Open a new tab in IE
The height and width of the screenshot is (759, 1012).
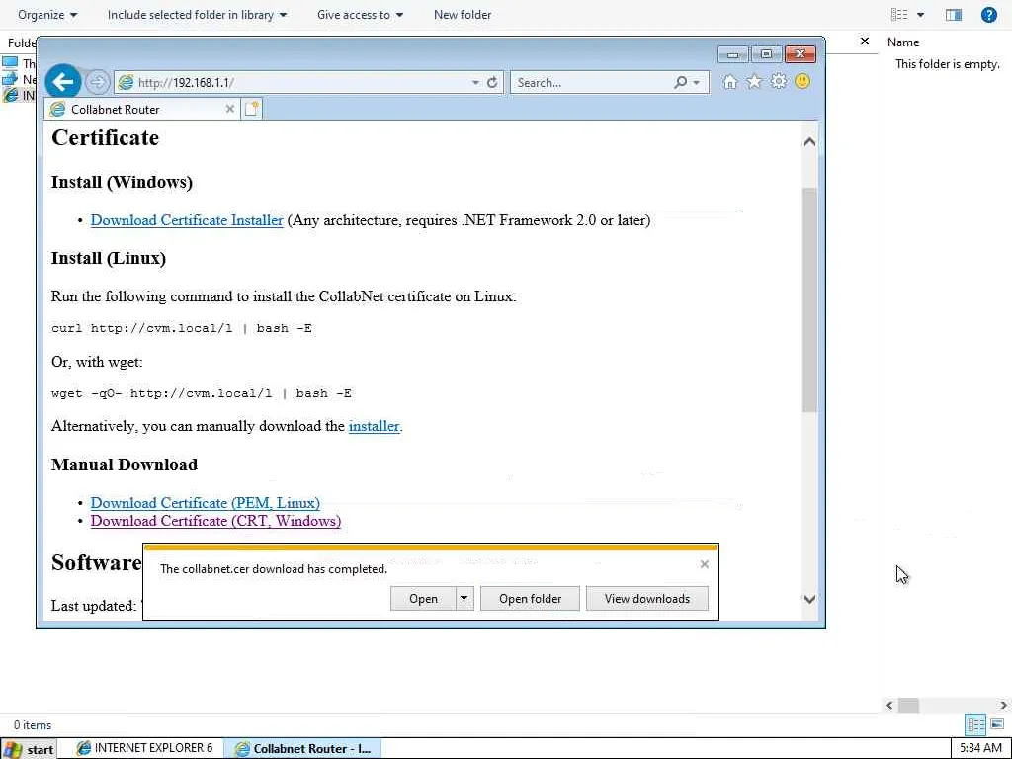(x=252, y=109)
